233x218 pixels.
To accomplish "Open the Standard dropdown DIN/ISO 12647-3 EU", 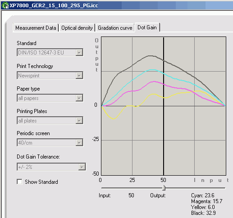I will (x=50, y=52).
